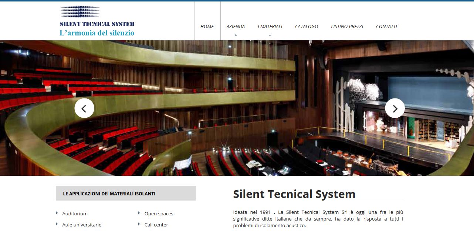Open the I MATERIALI menu
The image size is (474, 232).
270,27
